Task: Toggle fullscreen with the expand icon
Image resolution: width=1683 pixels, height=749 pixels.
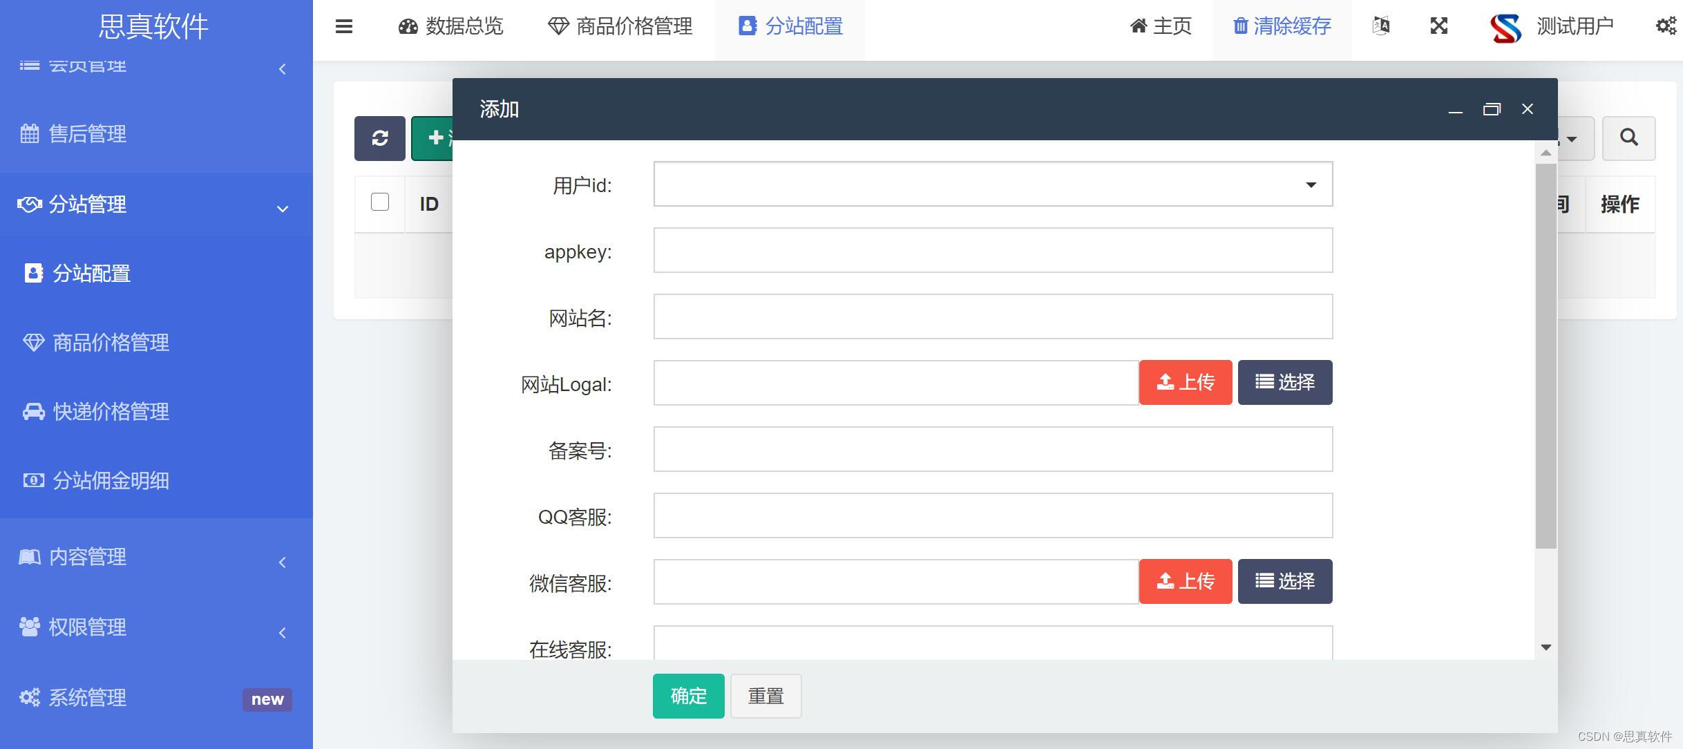Action: click(x=1439, y=26)
